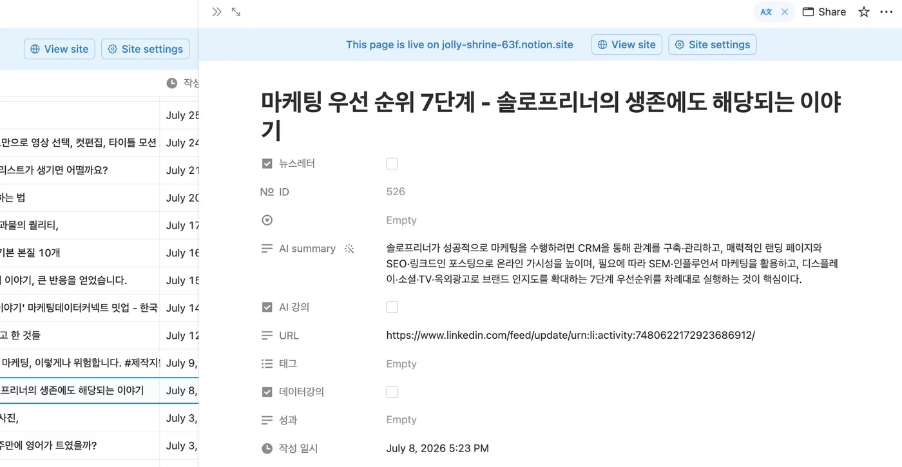
Task: Click the AI 강의 property type icon
Action: pos(267,307)
